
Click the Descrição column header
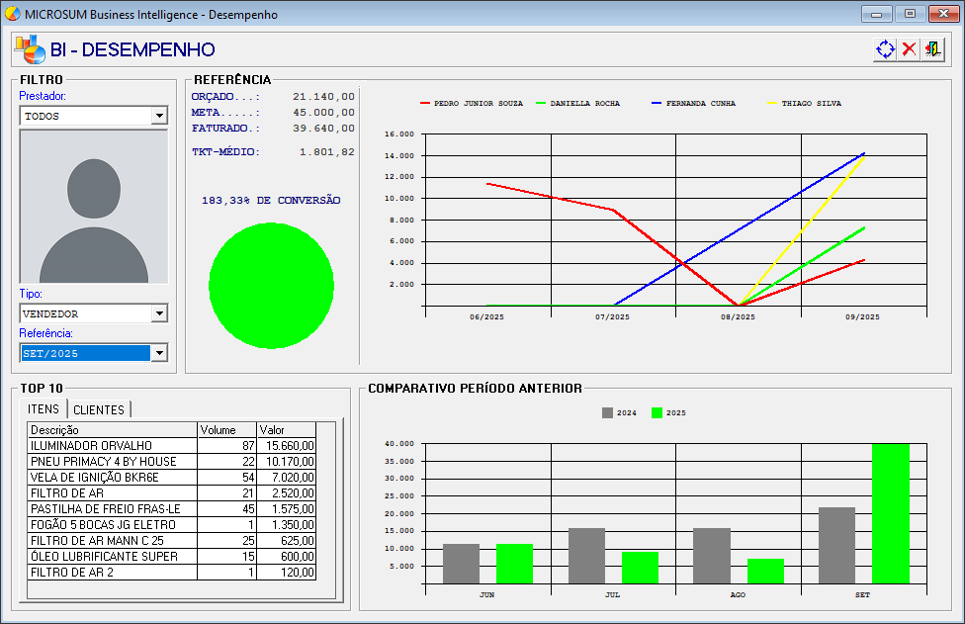point(112,430)
